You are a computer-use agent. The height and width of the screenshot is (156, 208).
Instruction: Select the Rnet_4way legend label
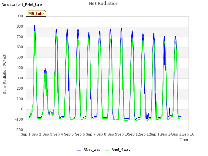coord(121,149)
